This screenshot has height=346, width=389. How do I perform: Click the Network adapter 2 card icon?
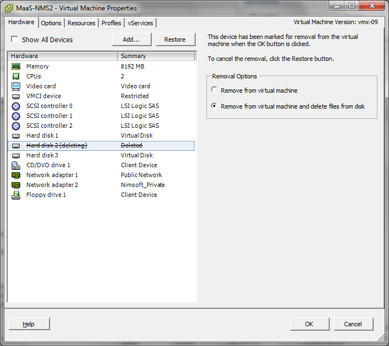16,185
